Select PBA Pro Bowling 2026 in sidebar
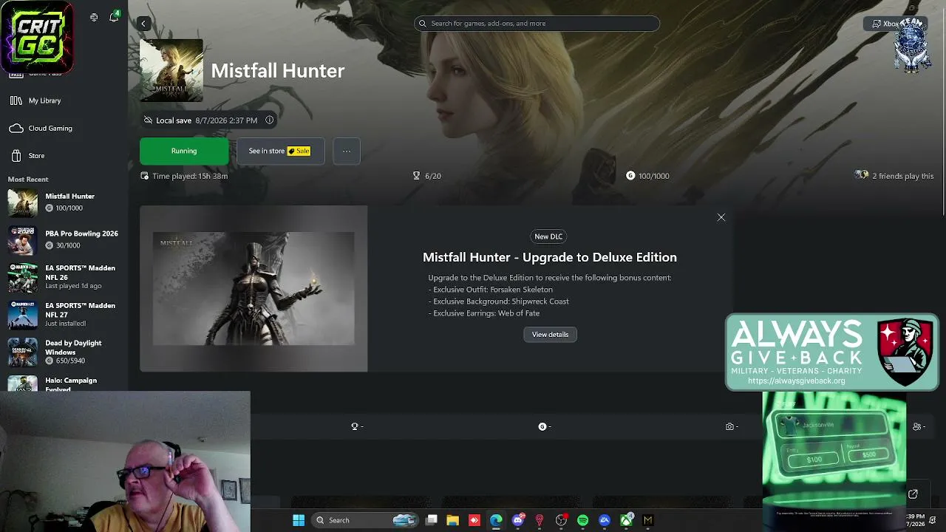This screenshot has width=946, height=532. pyautogui.click(x=64, y=239)
